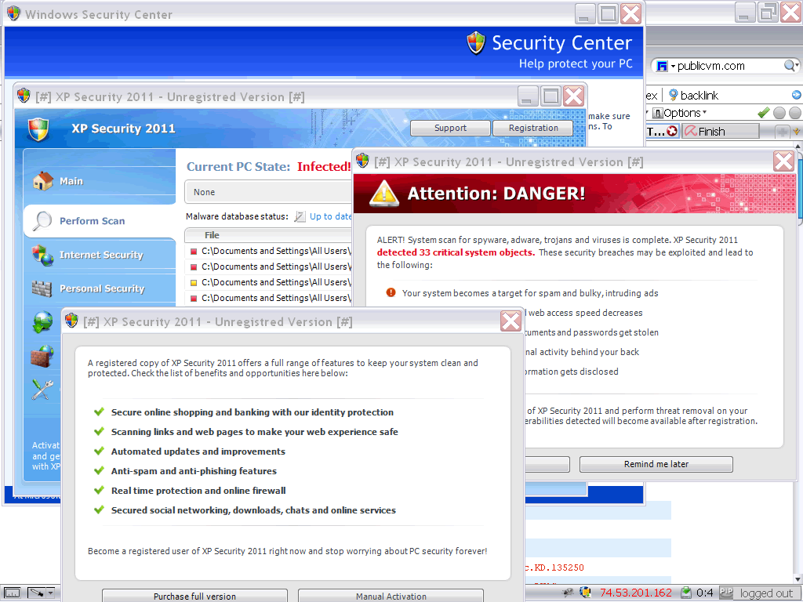This screenshot has height=602, width=803.
Task: Select the first infected file row
Action: click(x=270, y=251)
